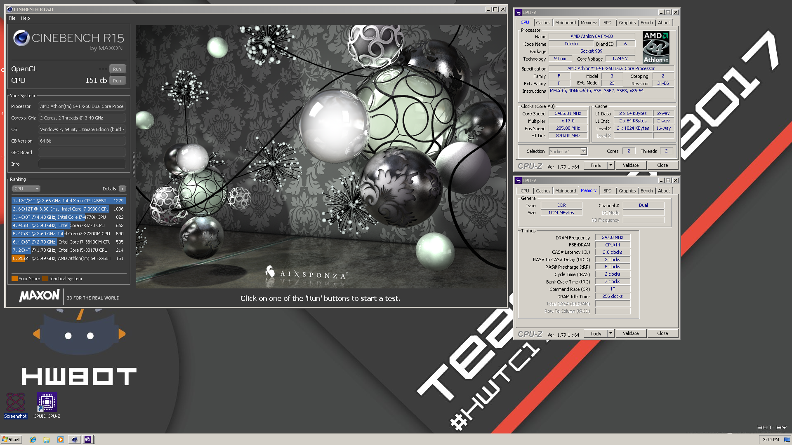Click Tools button in lower CPU-Z window
This screenshot has width=792, height=445.
(596, 333)
